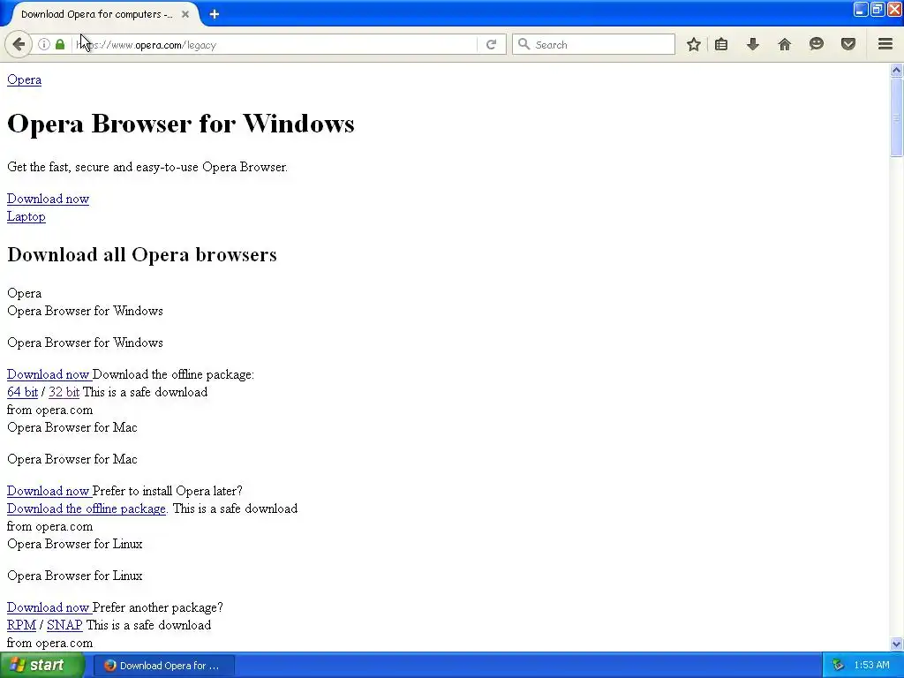Click the scrollbar up arrow

[x=896, y=71]
